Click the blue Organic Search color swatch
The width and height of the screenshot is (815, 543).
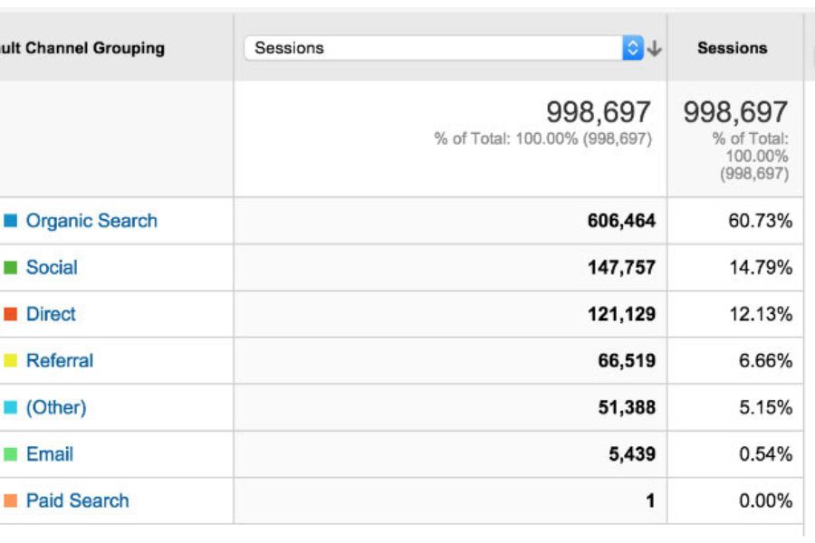click(x=11, y=221)
